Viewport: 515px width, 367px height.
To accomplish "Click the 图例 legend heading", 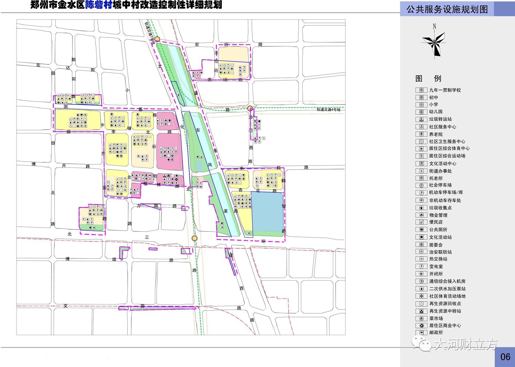I will pos(428,78).
